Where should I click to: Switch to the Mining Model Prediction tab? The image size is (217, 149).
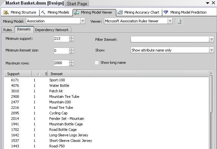coord(185,12)
